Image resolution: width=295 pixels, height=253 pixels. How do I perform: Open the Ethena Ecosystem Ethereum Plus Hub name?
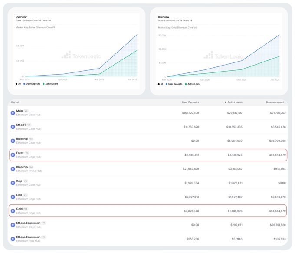point(28,237)
